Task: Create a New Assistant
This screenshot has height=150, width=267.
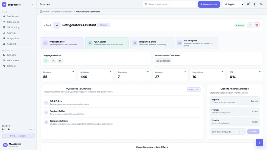Action: pos(209,4)
